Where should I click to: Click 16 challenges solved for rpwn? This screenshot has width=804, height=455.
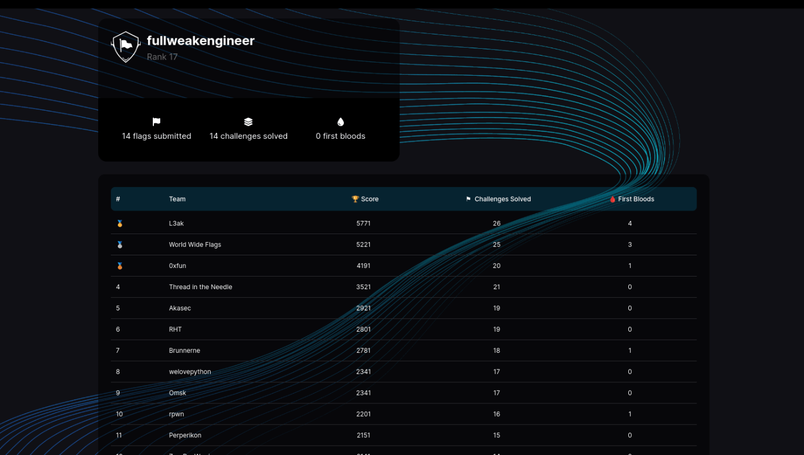497,414
